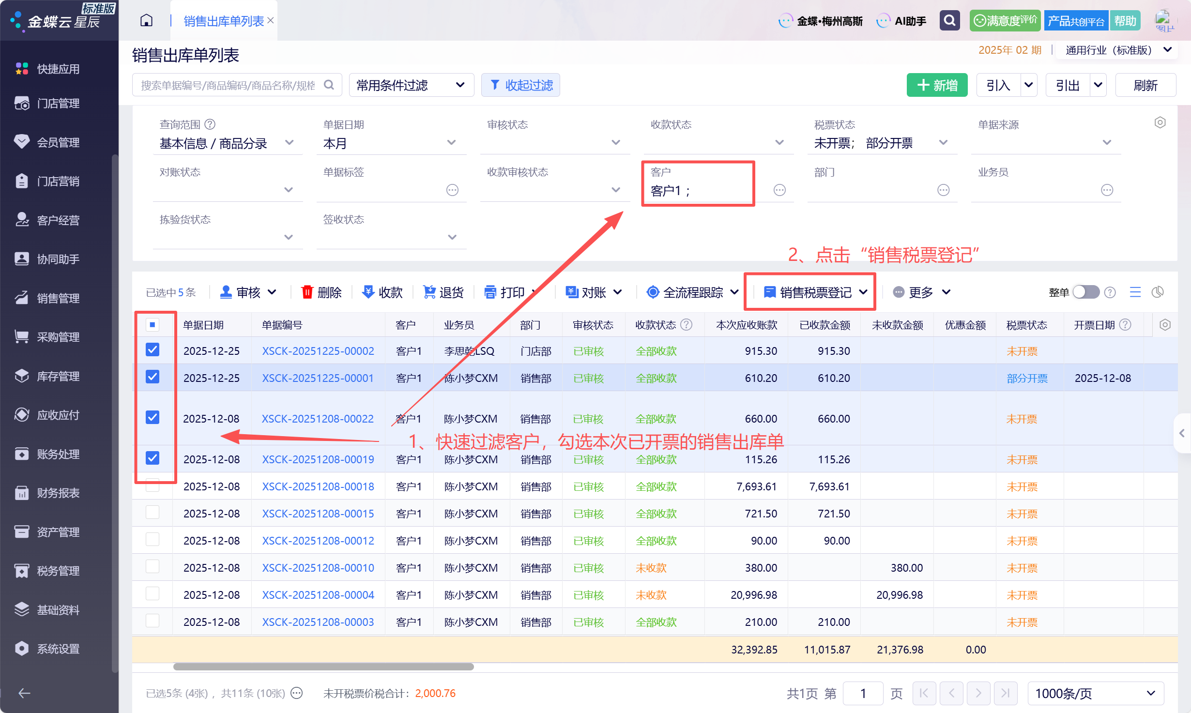Screen dimensions: 1191x713
Task: Check the XSCK-20251208-00015 row checkbox
Action: [153, 513]
